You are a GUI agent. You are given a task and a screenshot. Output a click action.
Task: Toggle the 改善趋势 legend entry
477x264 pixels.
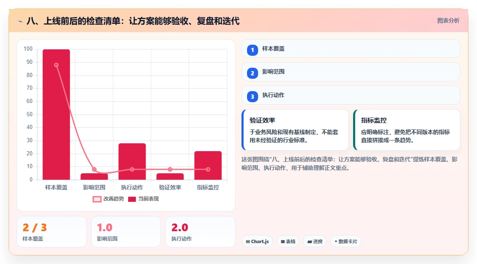point(108,199)
